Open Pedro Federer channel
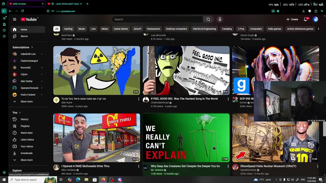 pyautogui.click(x=28, y=95)
